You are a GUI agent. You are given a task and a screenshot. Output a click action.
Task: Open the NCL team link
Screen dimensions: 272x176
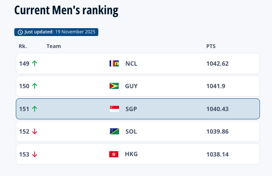(x=131, y=63)
